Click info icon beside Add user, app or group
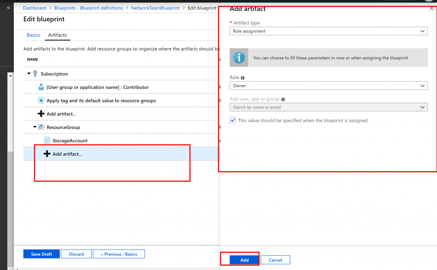Image resolution: width=437 pixels, height=270 pixels. pos(283,99)
